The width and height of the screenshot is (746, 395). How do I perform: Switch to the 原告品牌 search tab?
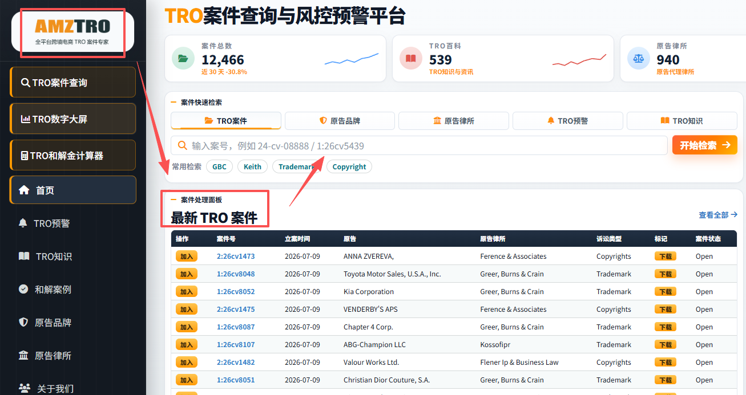(x=340, y=121)
